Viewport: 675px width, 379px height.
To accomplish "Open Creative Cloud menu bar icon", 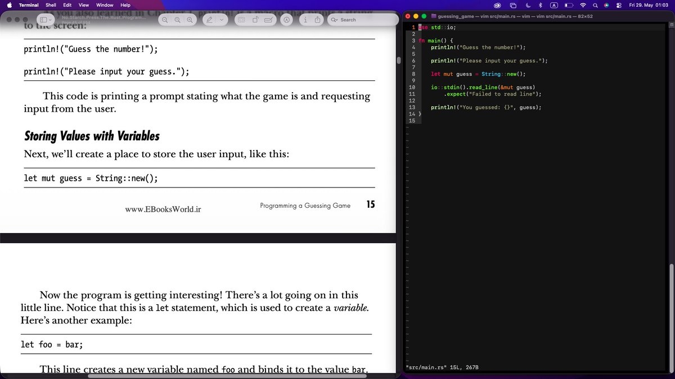I will [x=497, y=4].
